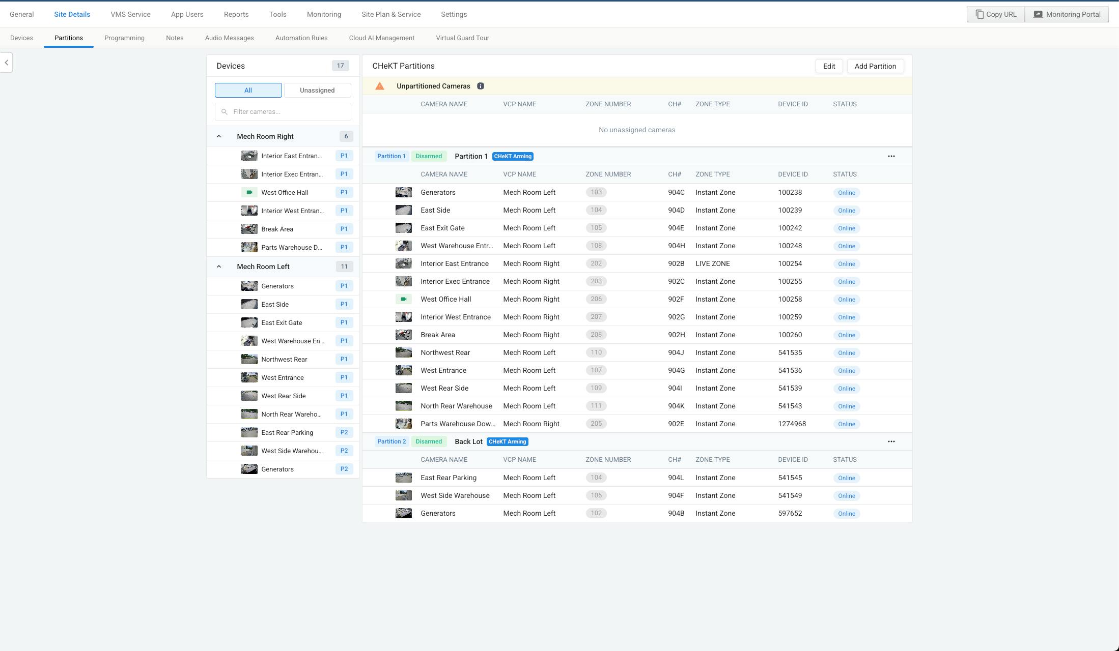Viewport: 1119px width, 651px height.
Task: Click the Copy URL button
Action: 996,14
